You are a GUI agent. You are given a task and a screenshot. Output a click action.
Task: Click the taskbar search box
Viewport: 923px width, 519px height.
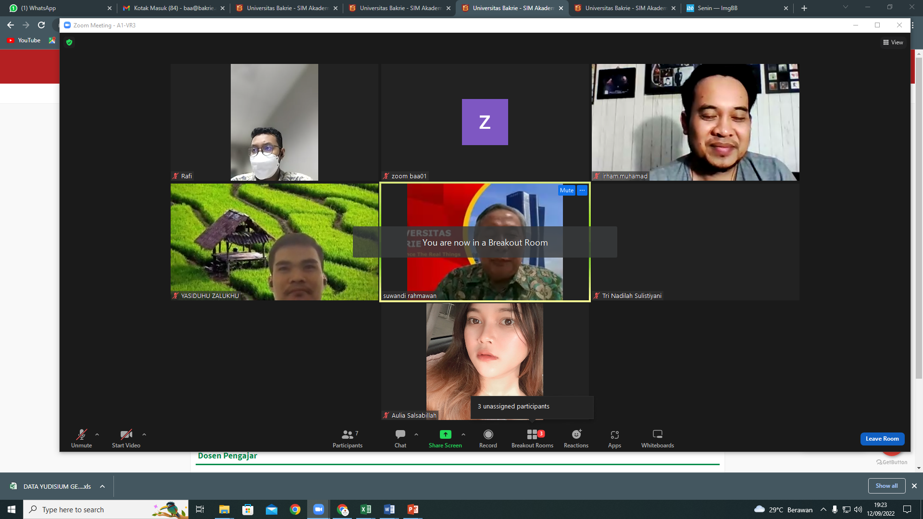point(106,509)
